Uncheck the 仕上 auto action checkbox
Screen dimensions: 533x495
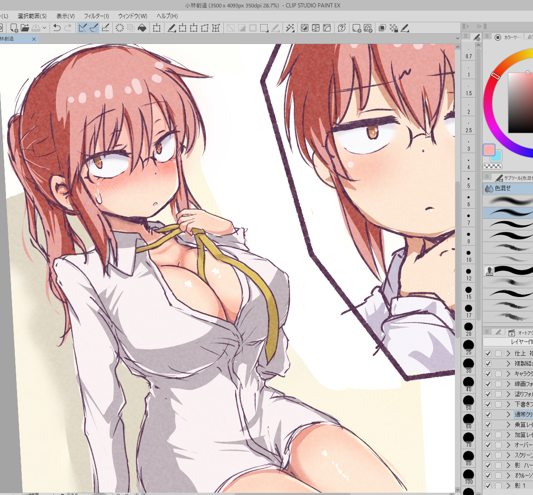(x=488, y=353)
